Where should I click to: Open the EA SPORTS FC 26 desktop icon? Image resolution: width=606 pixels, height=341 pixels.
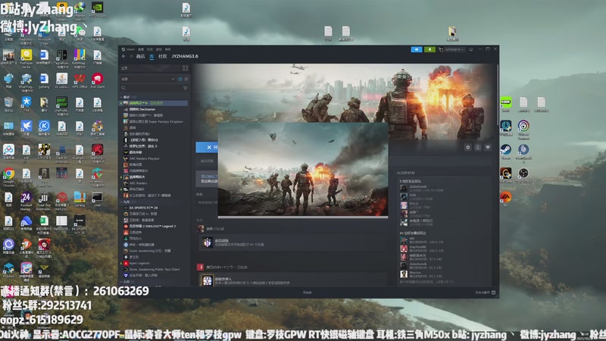(x=80, y=224)
